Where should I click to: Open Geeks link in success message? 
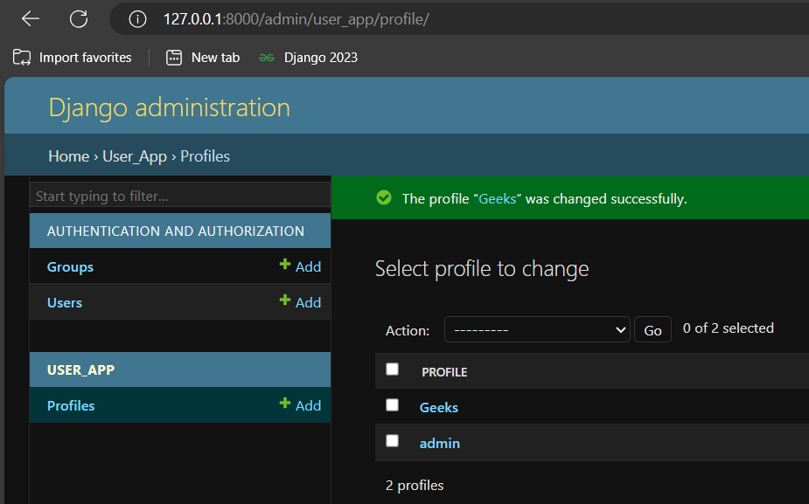(499, 199)
